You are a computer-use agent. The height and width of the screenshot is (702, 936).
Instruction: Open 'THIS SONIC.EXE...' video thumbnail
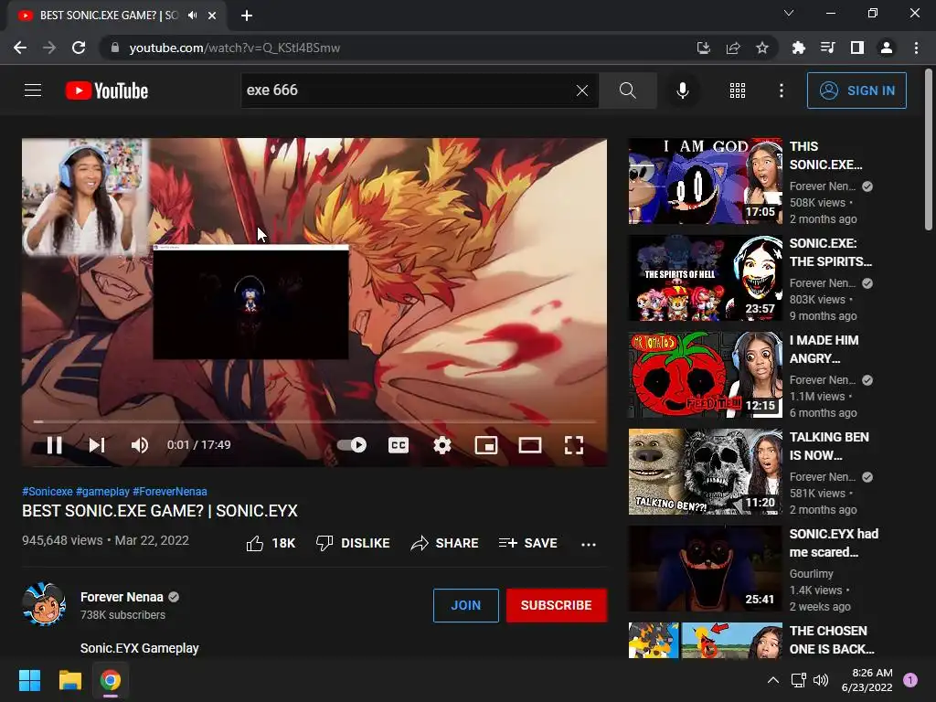click(x=705, y=182)
